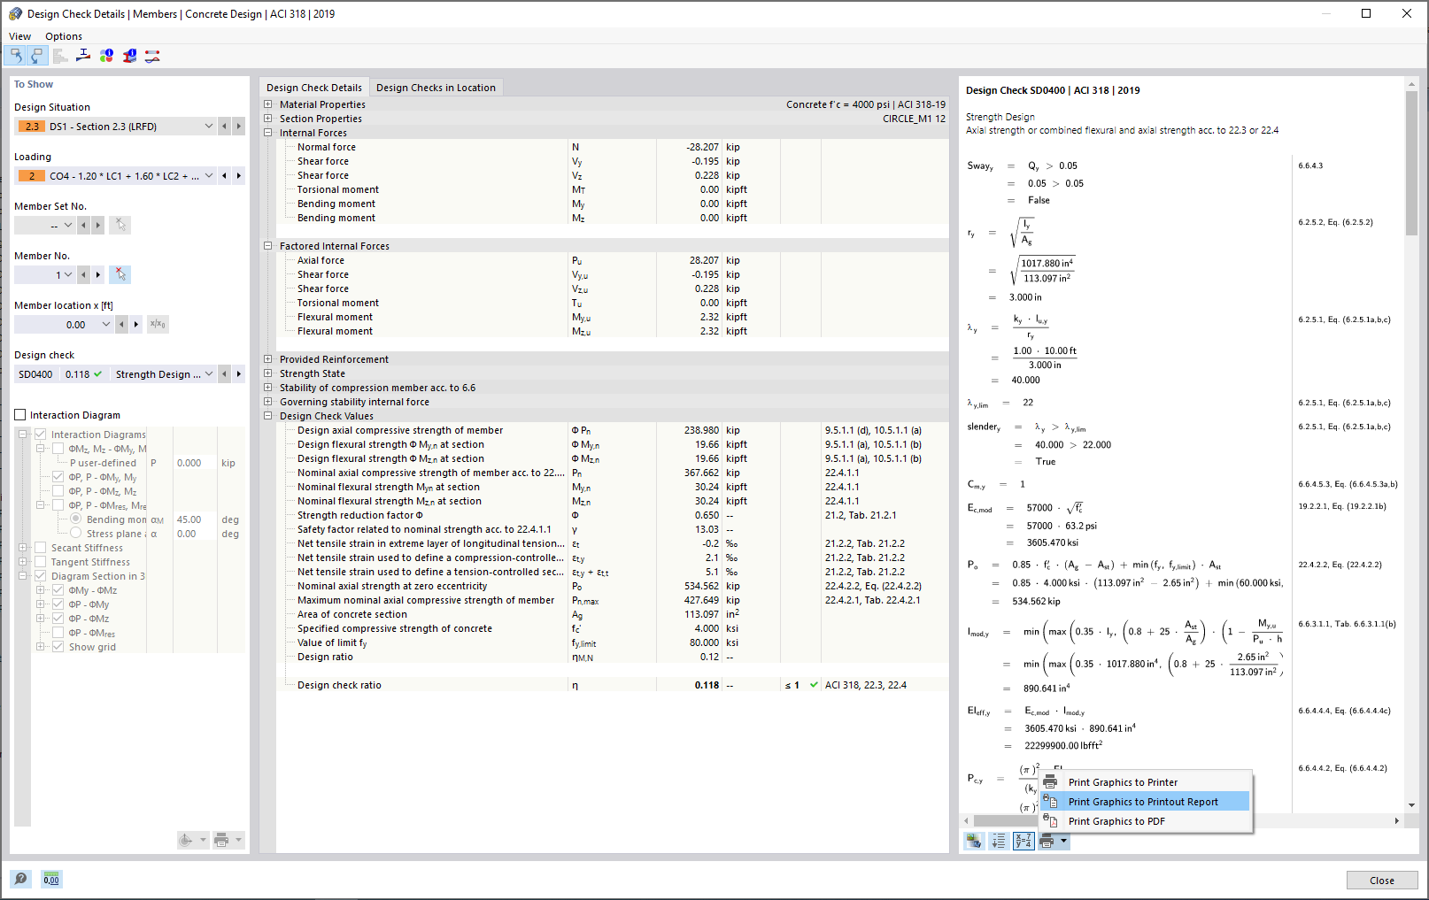Screen dimensions: 1429x900
Task: Open the View menu
Action: coord(19,36)
